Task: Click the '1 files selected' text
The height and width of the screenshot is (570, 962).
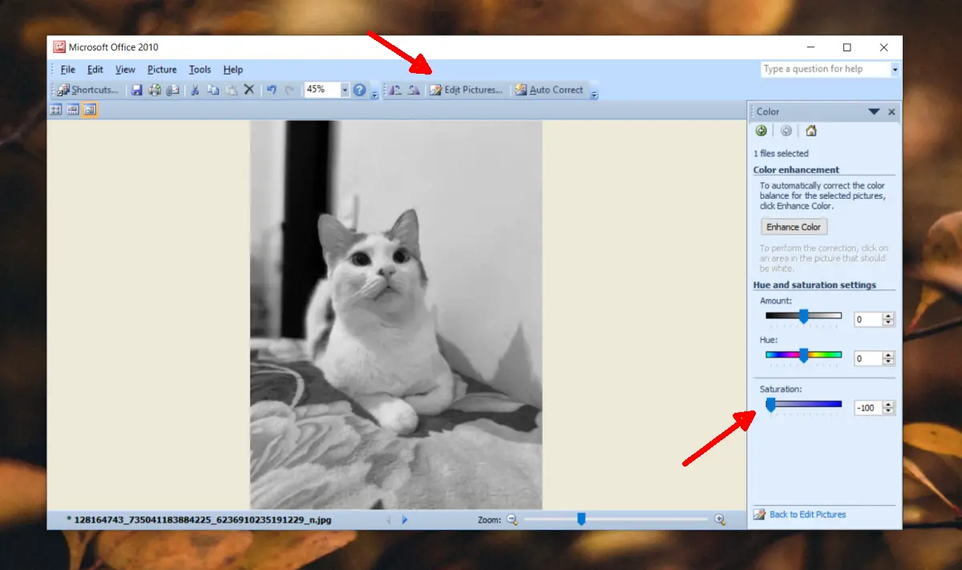Action: coord(781,153)
